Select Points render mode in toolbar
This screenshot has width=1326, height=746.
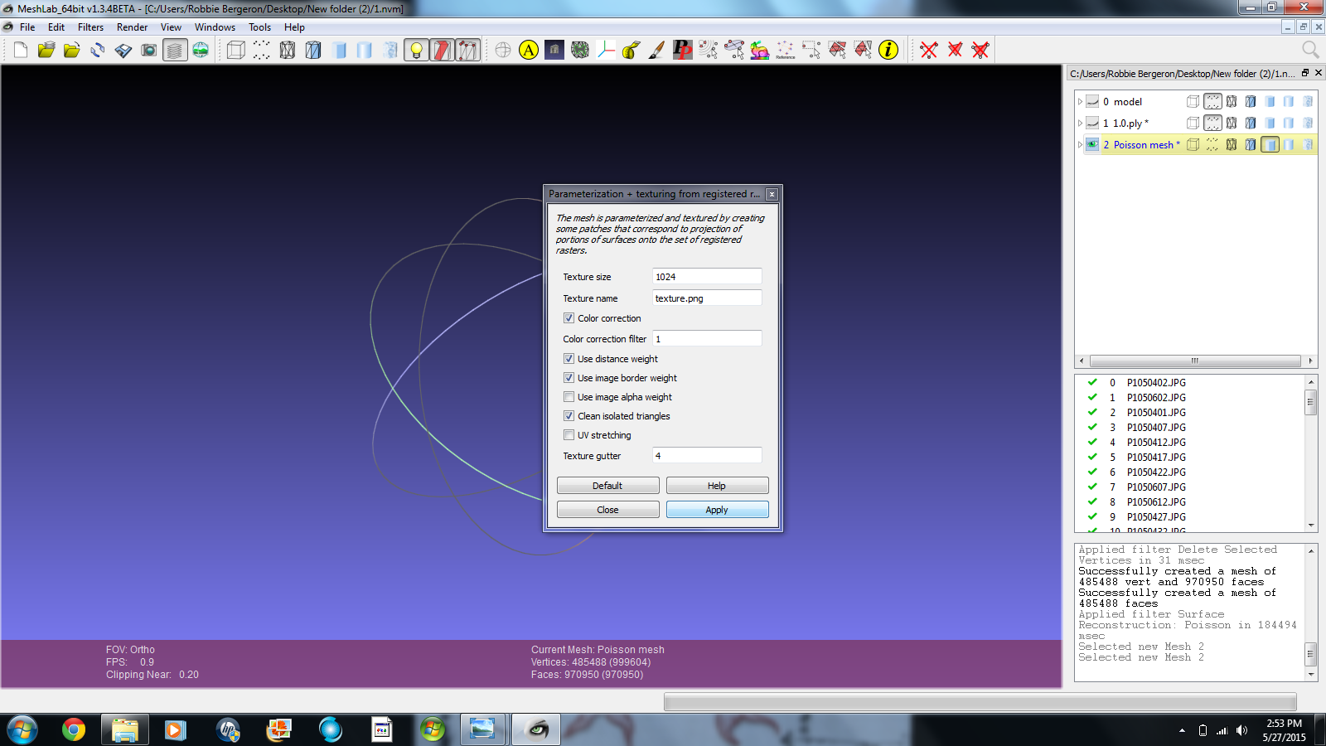(262, 50)
